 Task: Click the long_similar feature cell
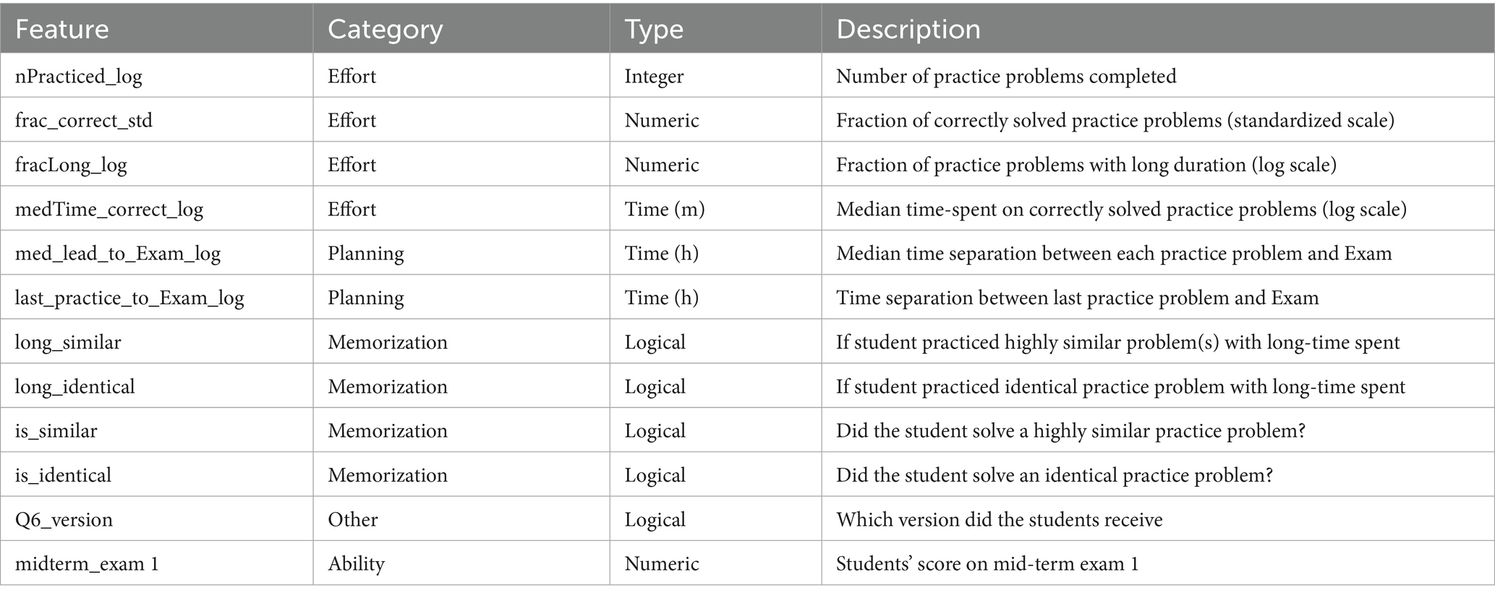(x=68, y=342)
